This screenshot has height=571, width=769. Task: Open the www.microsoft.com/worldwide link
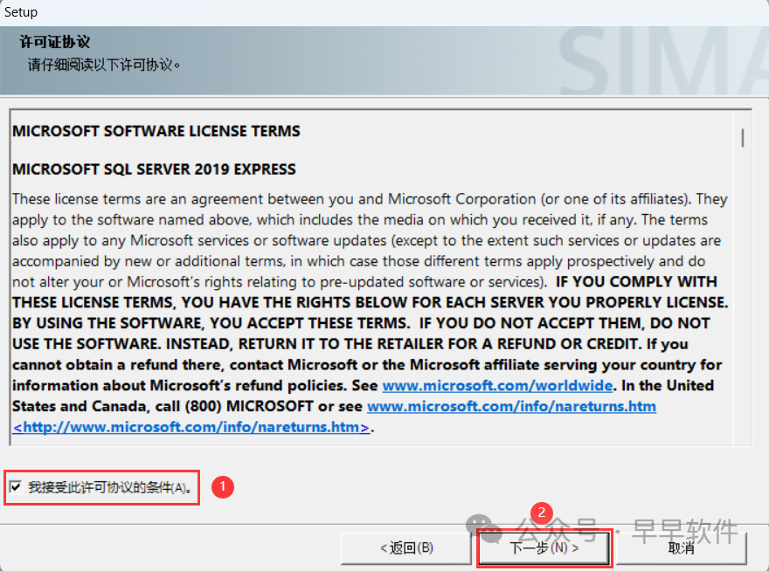tap(498, 385)
